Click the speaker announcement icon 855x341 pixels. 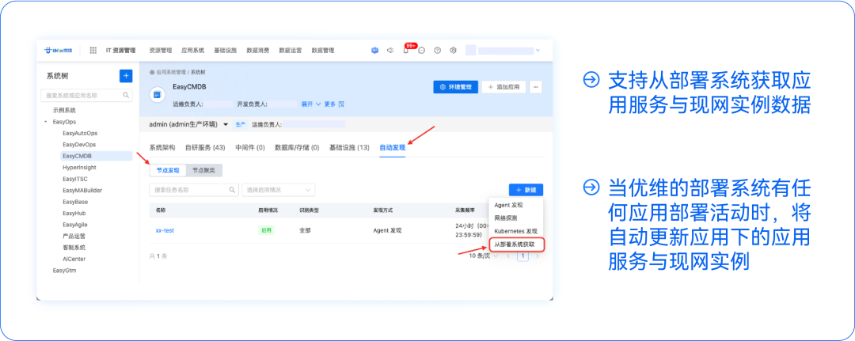[390, 50]
